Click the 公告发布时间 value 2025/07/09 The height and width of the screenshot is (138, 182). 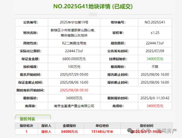pyautogui.click(x=155, y=51)
